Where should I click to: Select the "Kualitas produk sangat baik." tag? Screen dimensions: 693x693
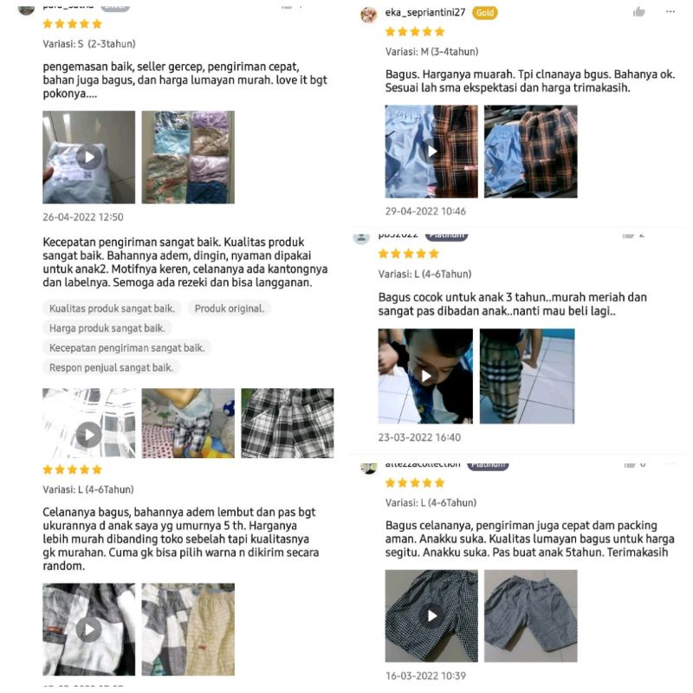(x=113, y=308)
